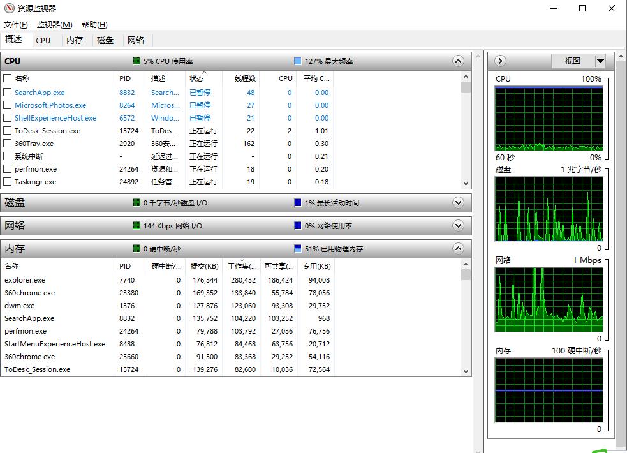The image size is (627, 453).
Task: Click the 144 Kbps 网络 I/O label
Action: [173, 226]
